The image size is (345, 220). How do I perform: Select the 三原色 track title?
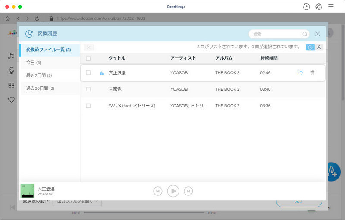pos(115,89)
